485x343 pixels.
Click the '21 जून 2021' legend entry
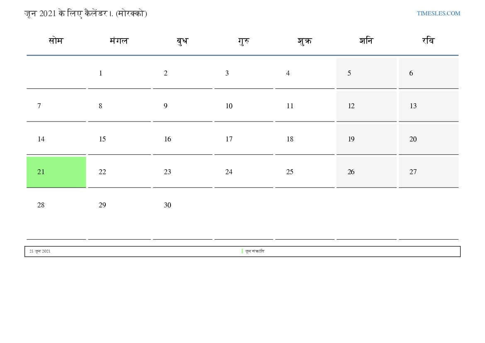point(40,251)
